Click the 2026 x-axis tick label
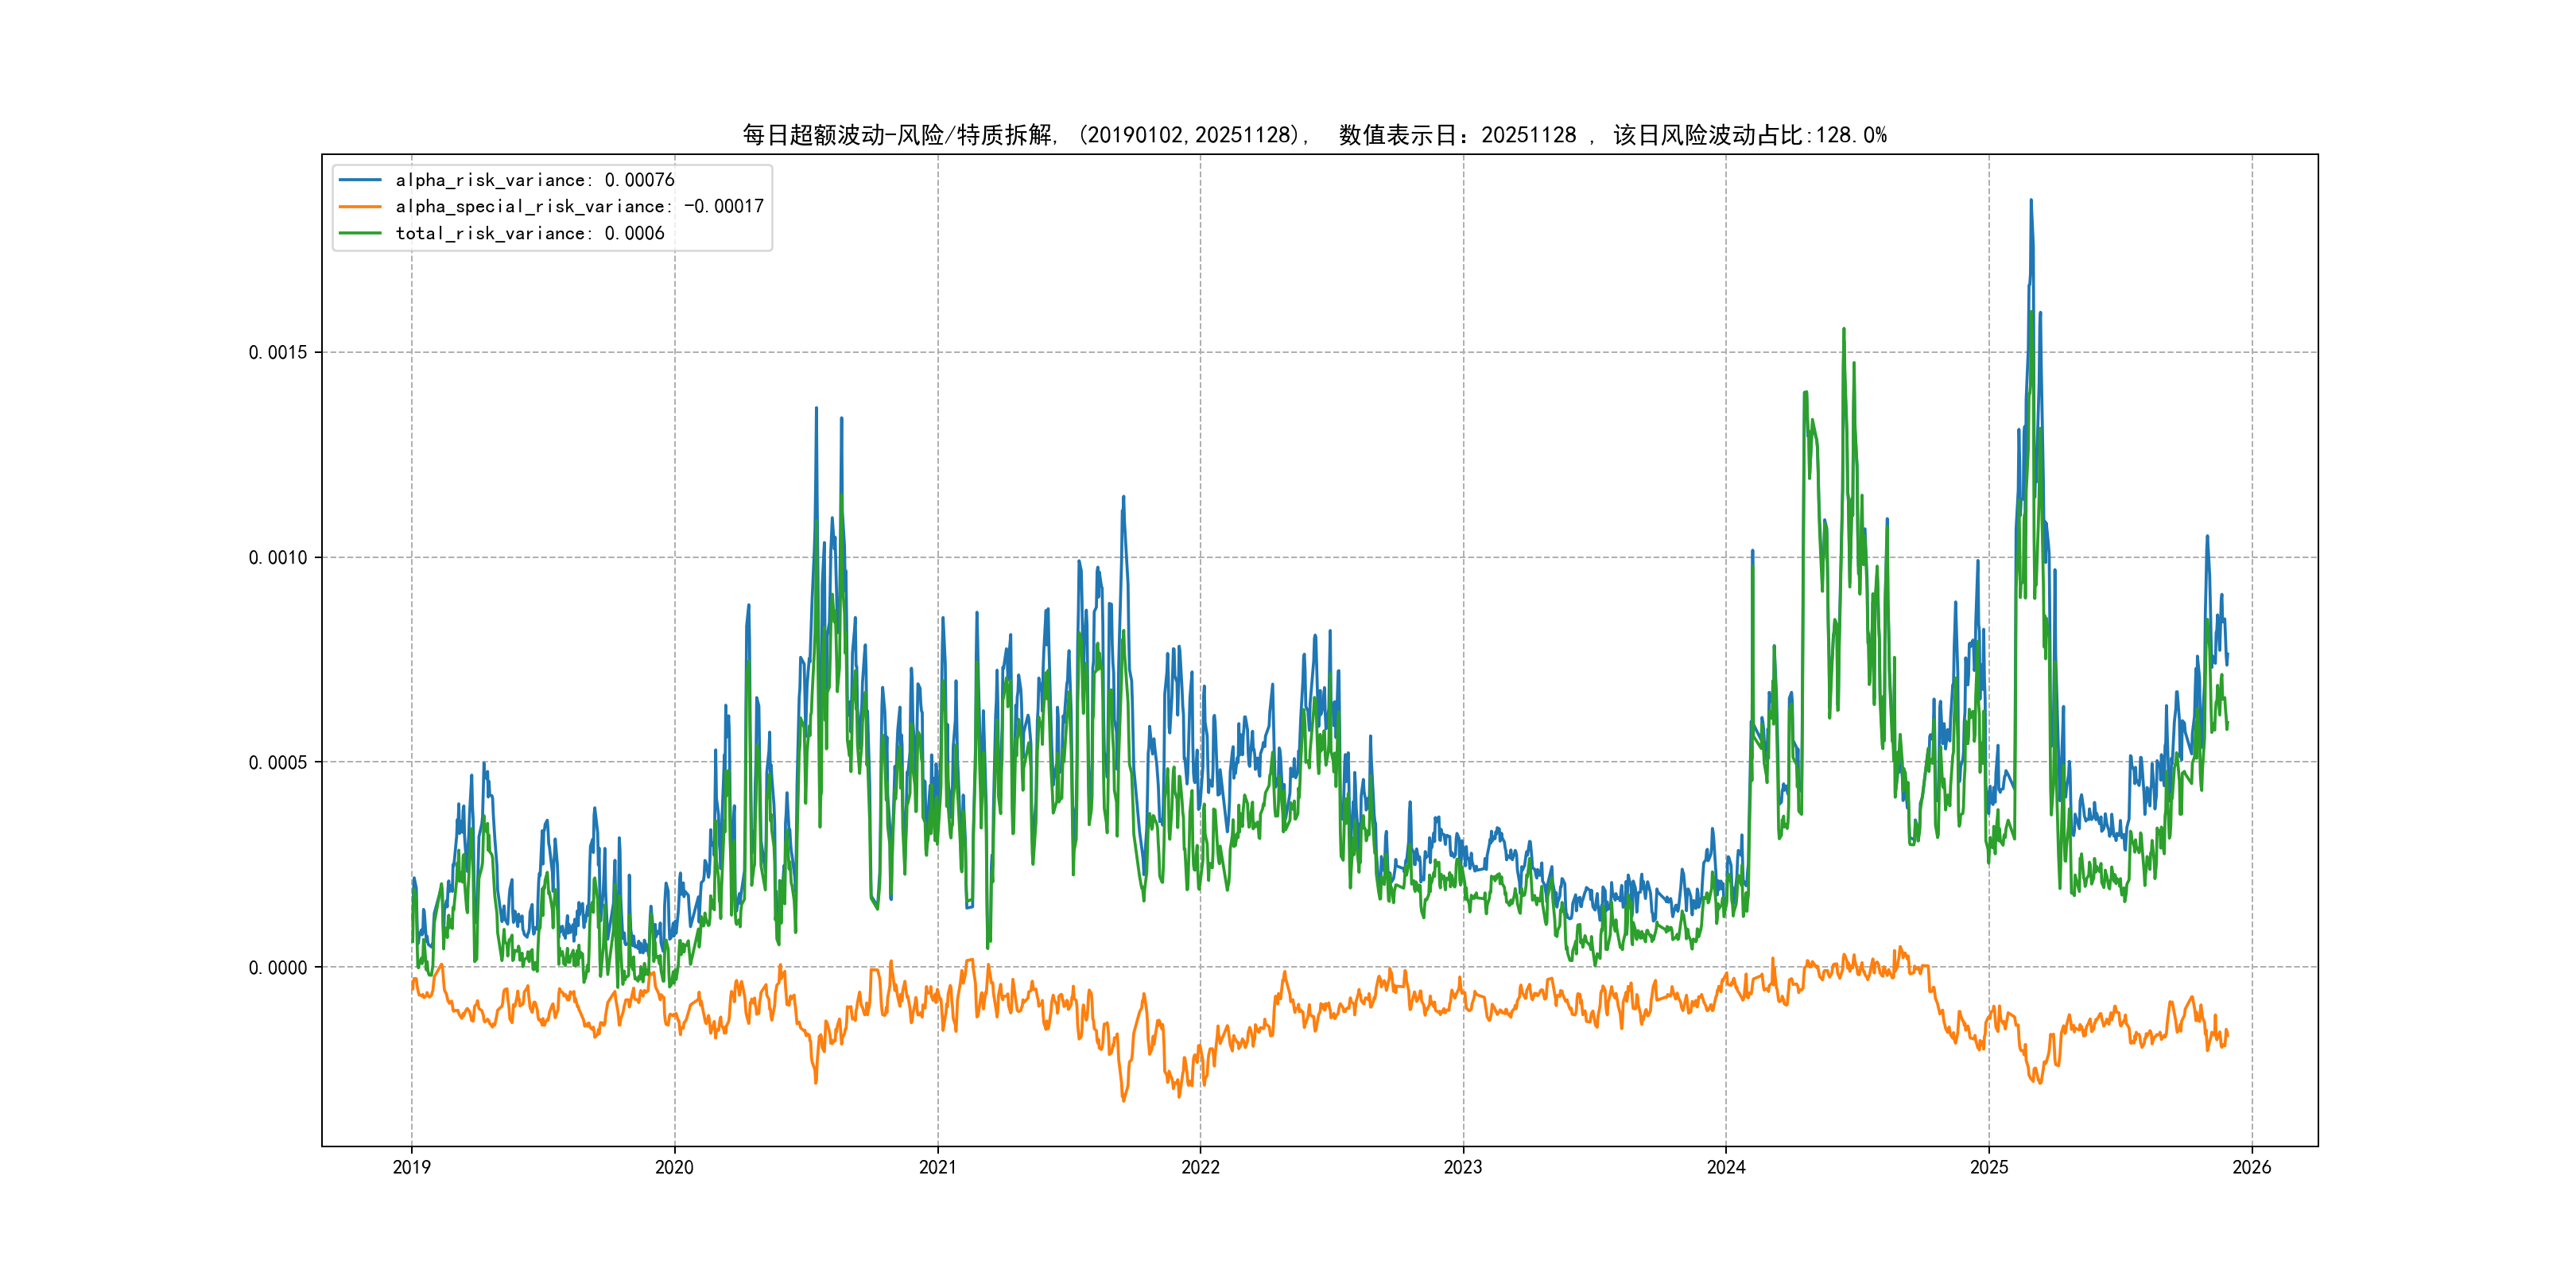Image resolution: width=2576 pixels, height=1288 pixels. (x=2252, y=1167)
